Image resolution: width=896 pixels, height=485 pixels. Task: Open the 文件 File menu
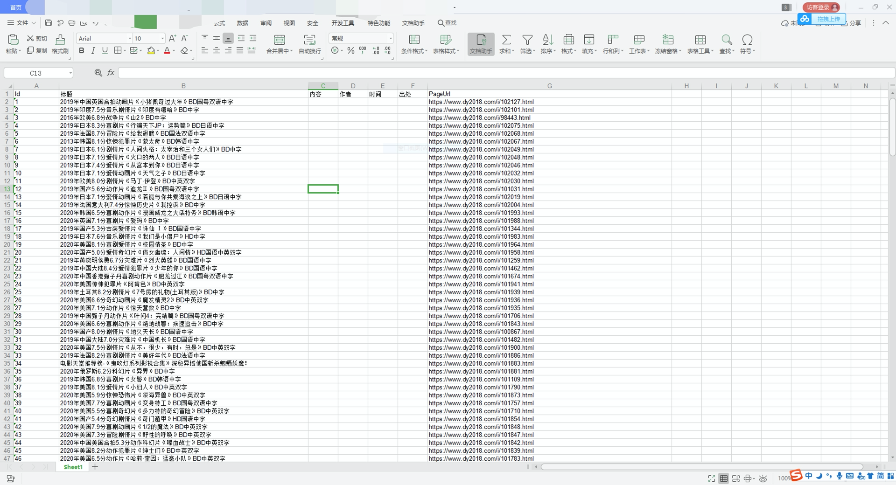pos(22,23)
